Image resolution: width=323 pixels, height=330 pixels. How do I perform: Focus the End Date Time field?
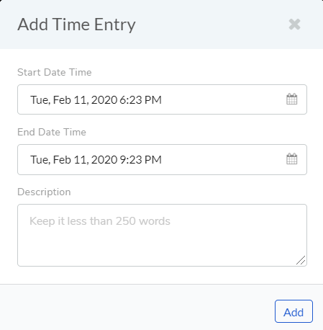click(162, 159)
